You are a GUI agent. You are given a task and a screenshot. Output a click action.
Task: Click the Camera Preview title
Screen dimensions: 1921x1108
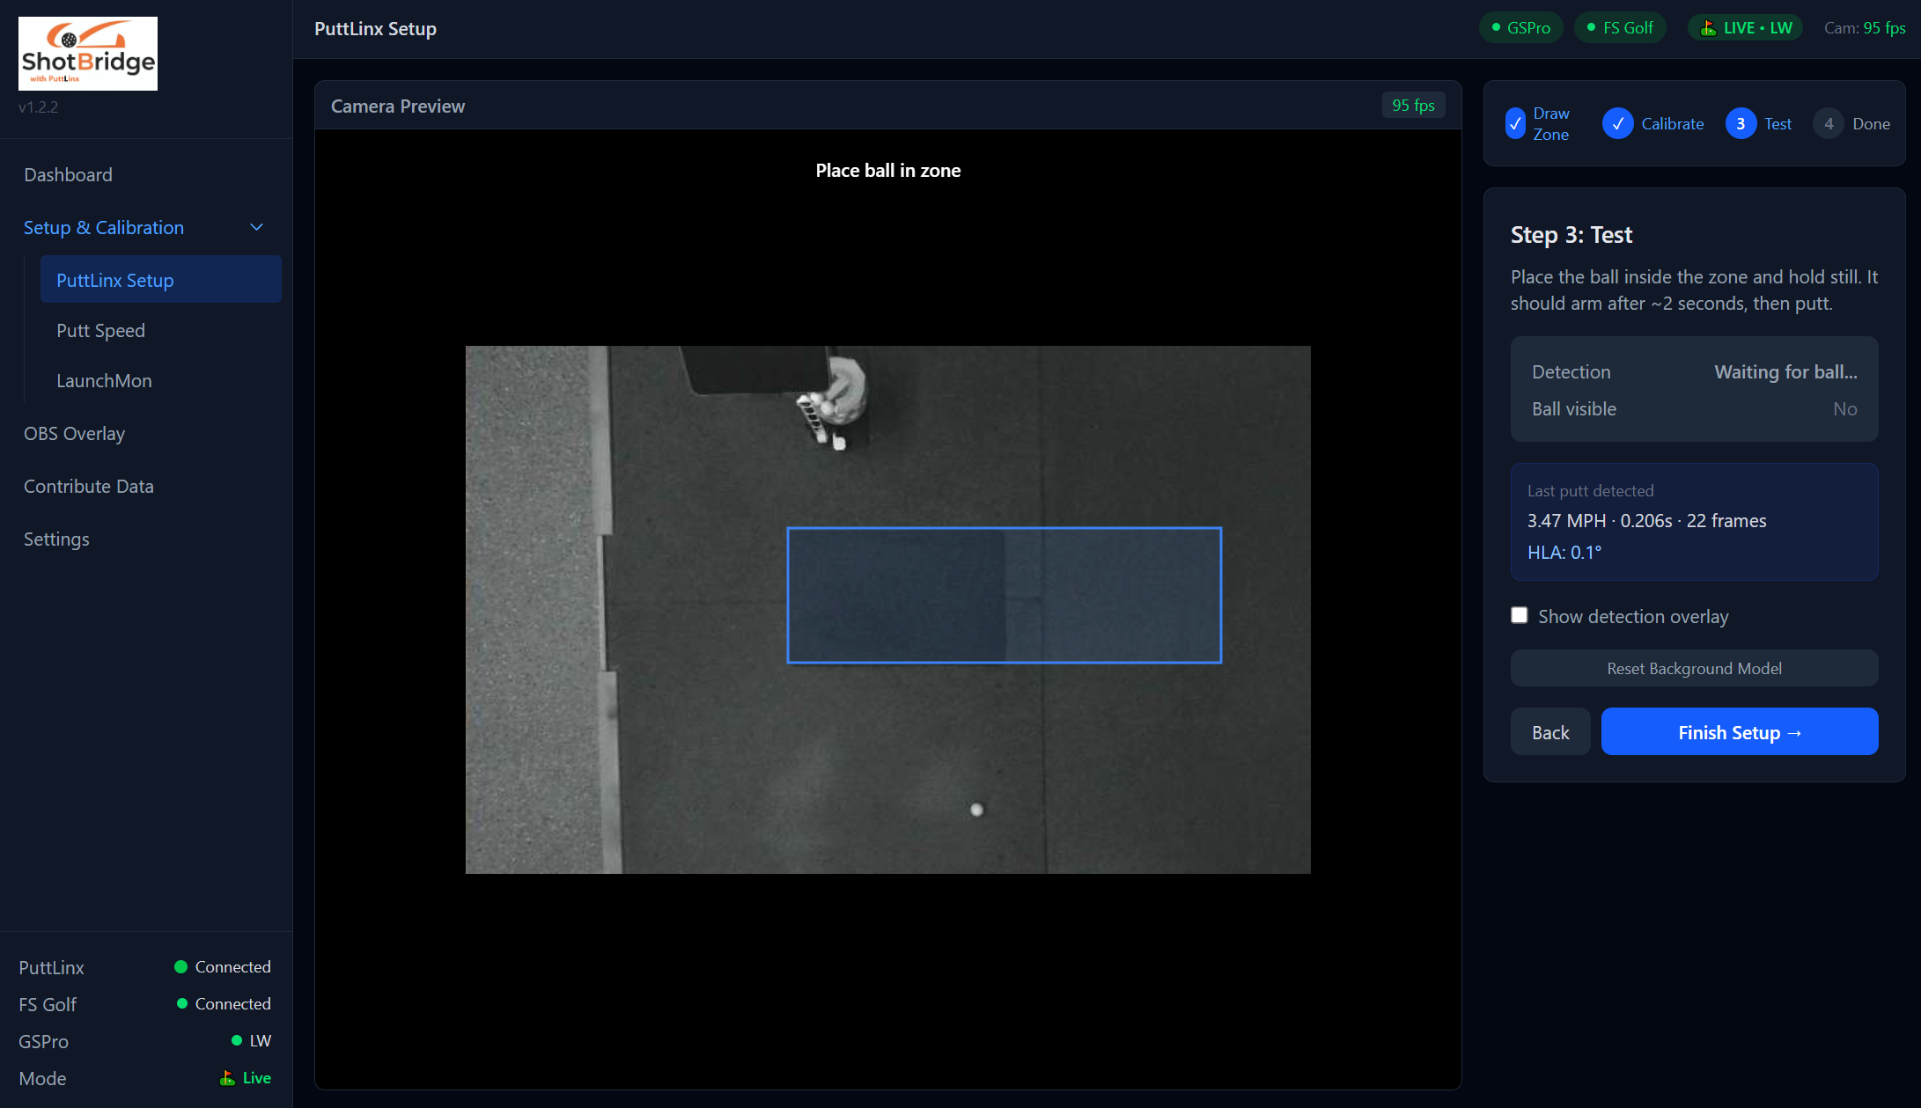pyautogui.click(x=398, y=106)
